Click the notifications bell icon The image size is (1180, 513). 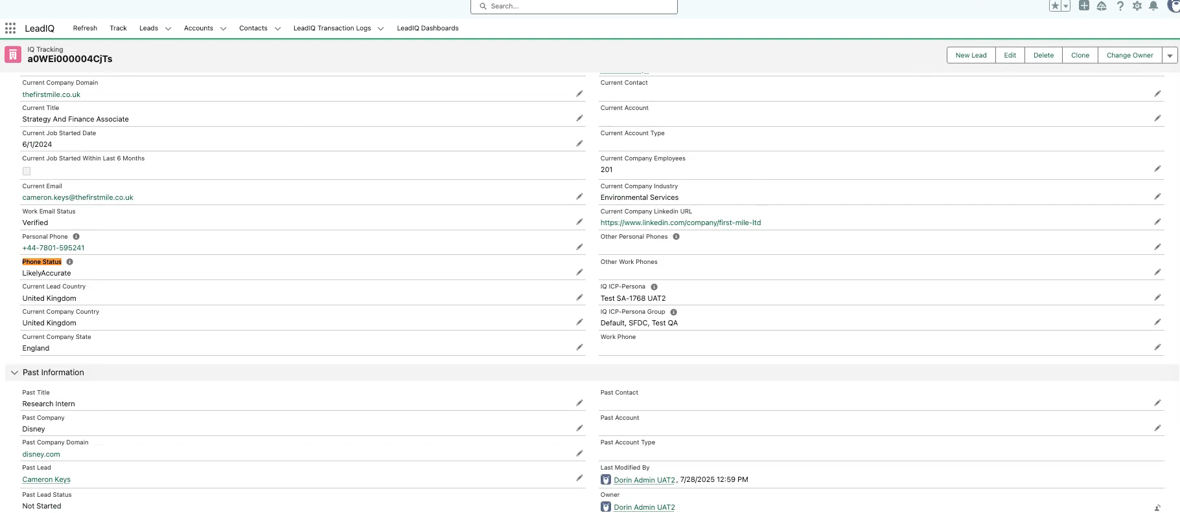tap(1154, 6)
